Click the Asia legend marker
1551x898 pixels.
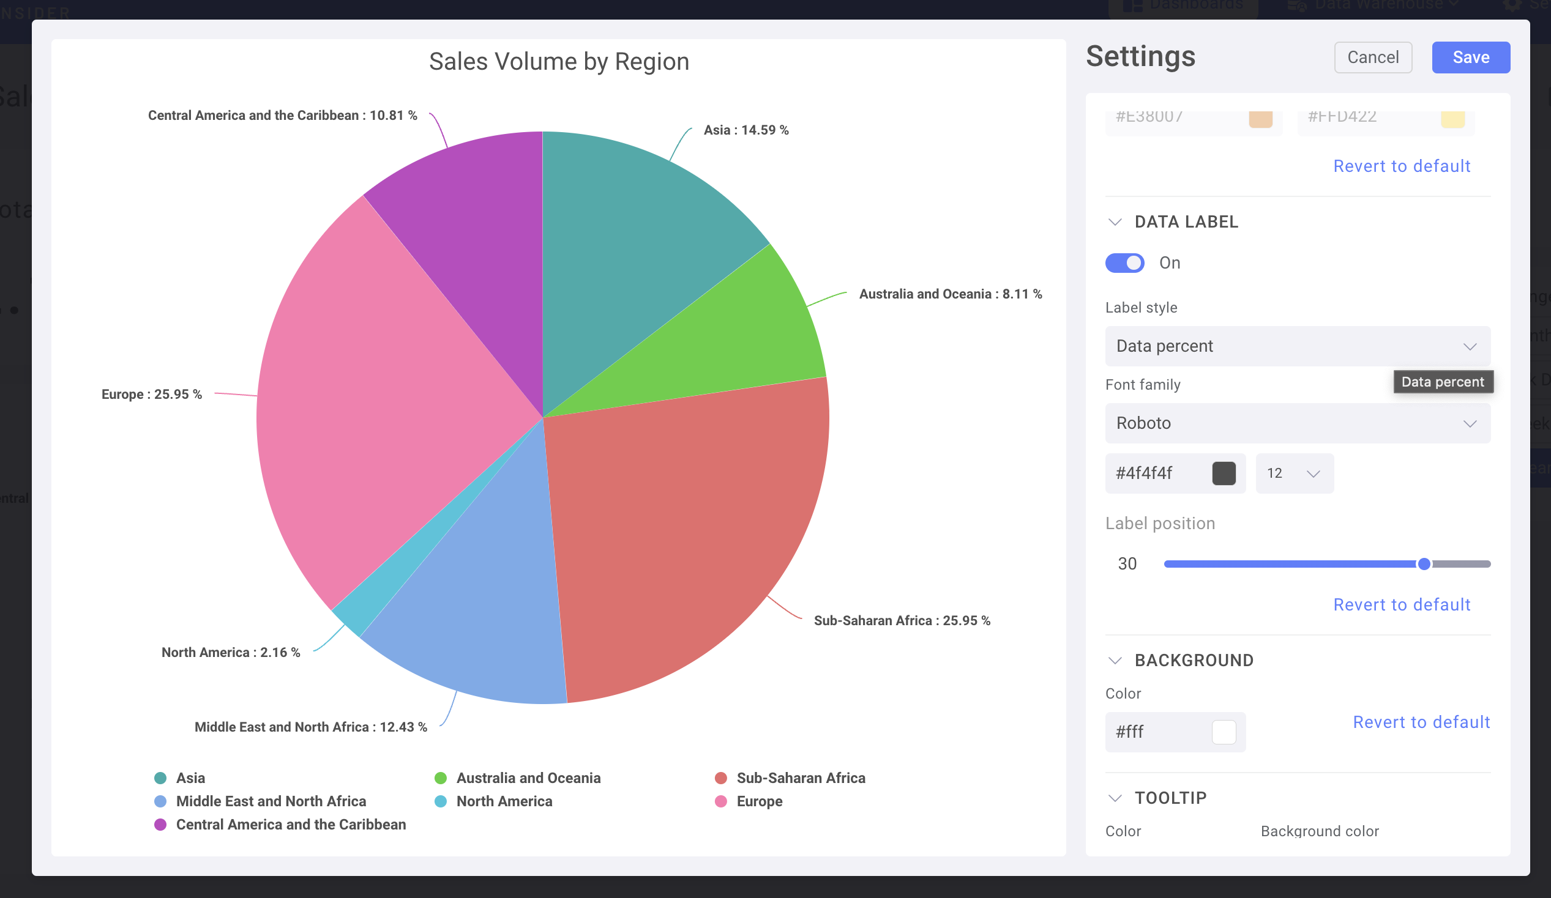160,778
